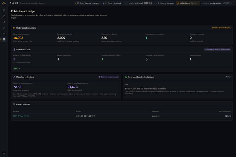
Task: Click the Synthetic measurements badge label
Action: coord(109,77)
